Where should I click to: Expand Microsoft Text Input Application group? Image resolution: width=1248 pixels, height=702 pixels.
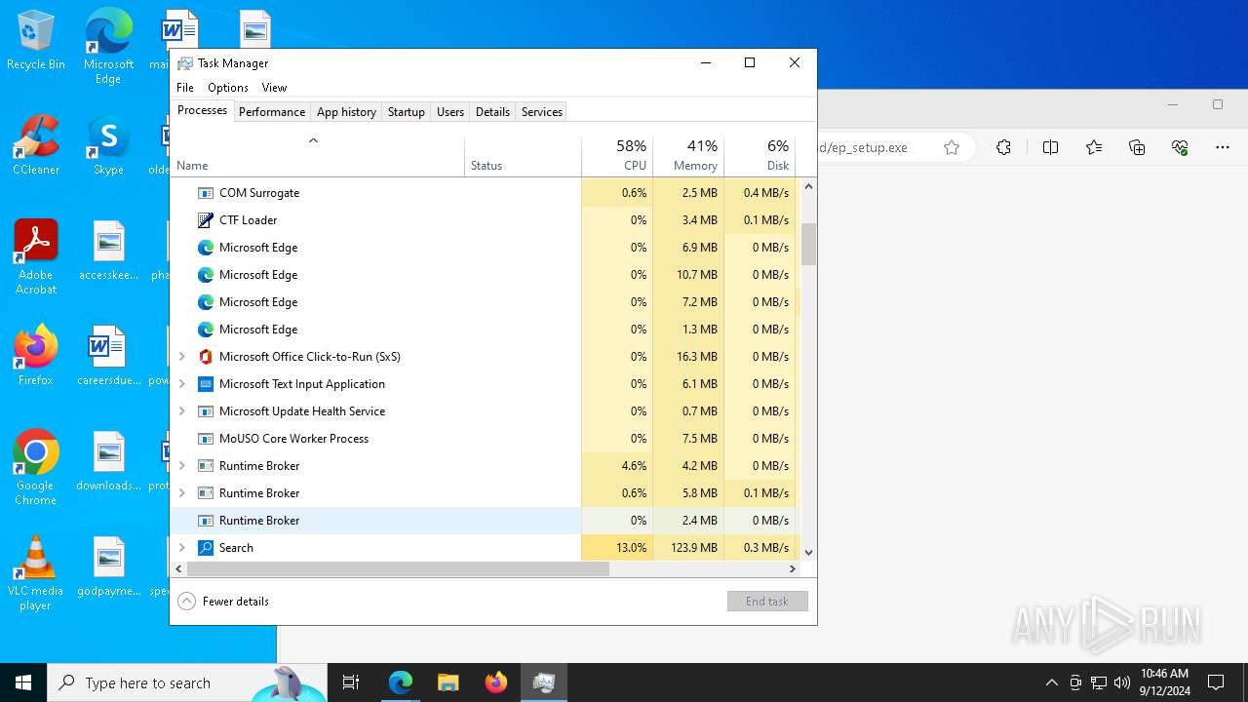click(181, 384)
